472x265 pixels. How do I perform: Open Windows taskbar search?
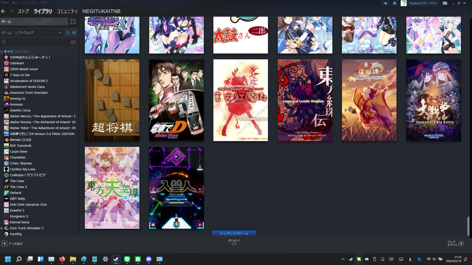pyautogui.click(x=19, y=259)
